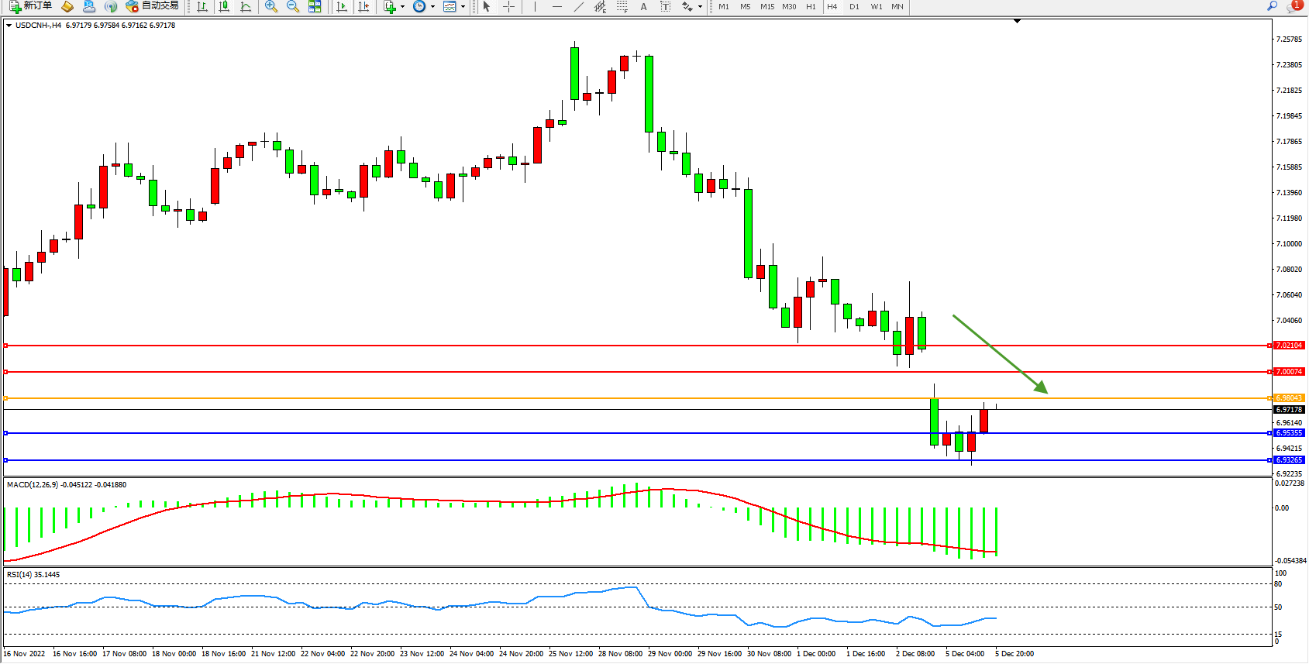
Task: Select the Crosshair cursor tool
Action: [508, 6]
